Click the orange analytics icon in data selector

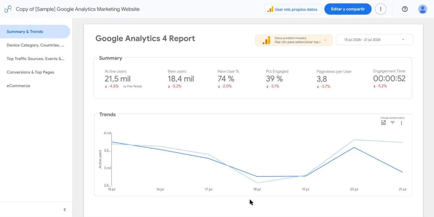tap(266, 40)
